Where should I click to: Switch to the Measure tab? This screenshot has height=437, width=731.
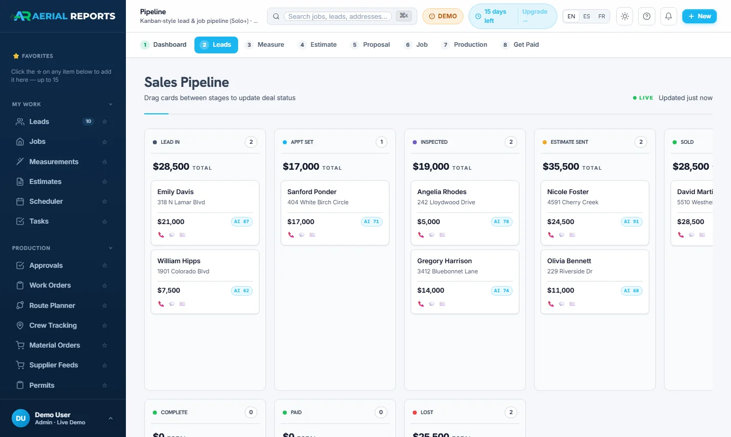[x=265, y=45]
